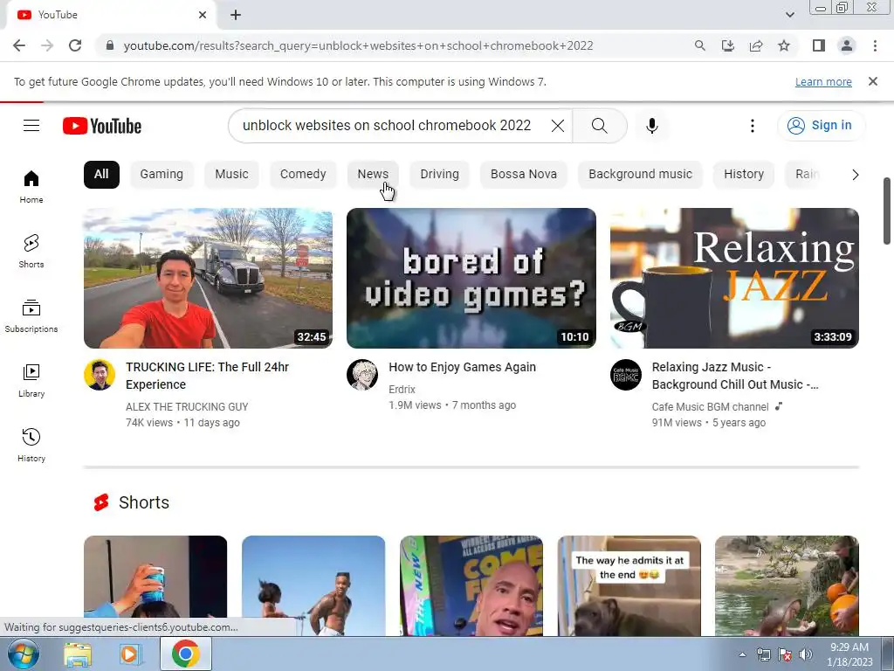Bookmark this page with the star
This screenshot has width=894, height=671.
point(784,45)
